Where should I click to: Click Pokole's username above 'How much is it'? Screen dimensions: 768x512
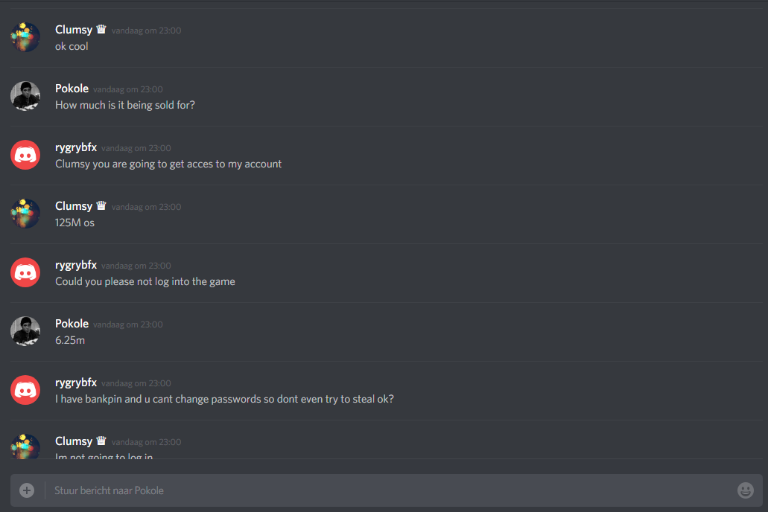(x=72, y=89)
